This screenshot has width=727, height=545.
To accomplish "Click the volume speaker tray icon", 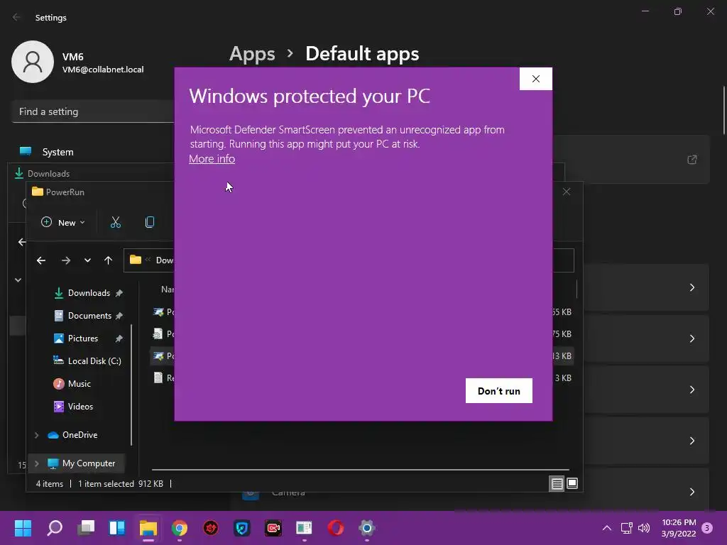I will pos(643,528).
